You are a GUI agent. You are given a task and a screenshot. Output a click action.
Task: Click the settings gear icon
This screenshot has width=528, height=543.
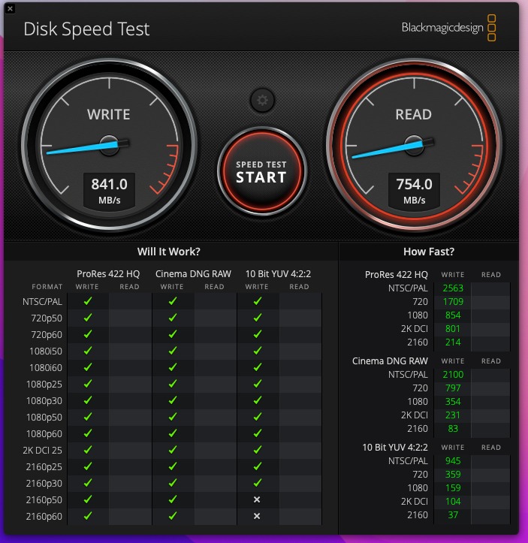pyautogui.click(x=262, y=101)
